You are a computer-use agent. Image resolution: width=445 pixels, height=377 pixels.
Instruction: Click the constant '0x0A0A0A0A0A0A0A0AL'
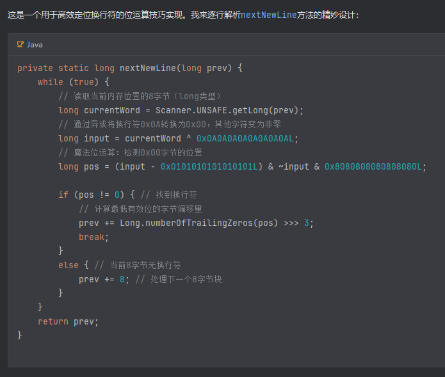pos(245,138)
